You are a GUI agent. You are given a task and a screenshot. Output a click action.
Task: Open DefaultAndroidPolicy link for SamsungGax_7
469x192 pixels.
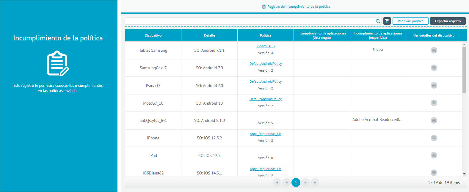pyautogui.click(x=266, y=64)
